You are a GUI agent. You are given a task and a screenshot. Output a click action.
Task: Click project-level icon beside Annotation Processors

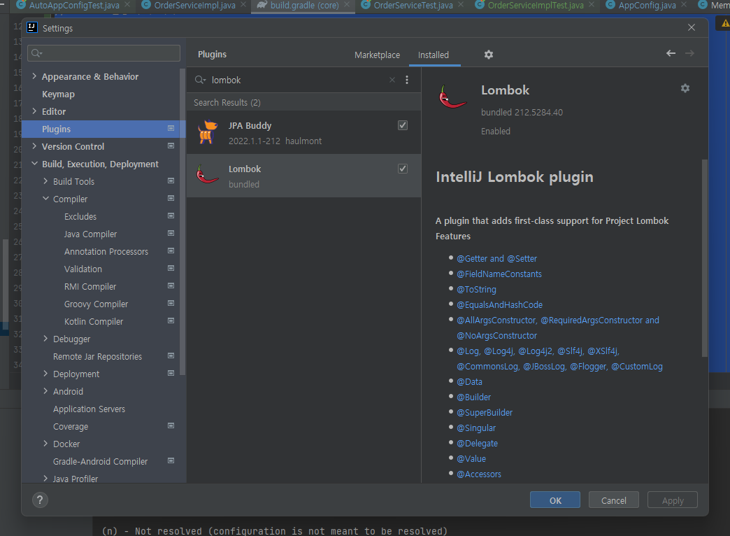[171, 251]
